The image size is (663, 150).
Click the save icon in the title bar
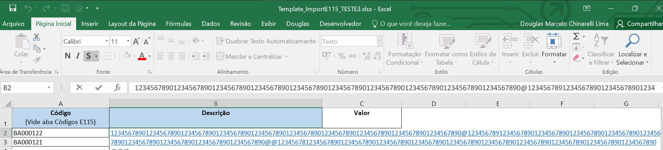(x=13, y=8)
